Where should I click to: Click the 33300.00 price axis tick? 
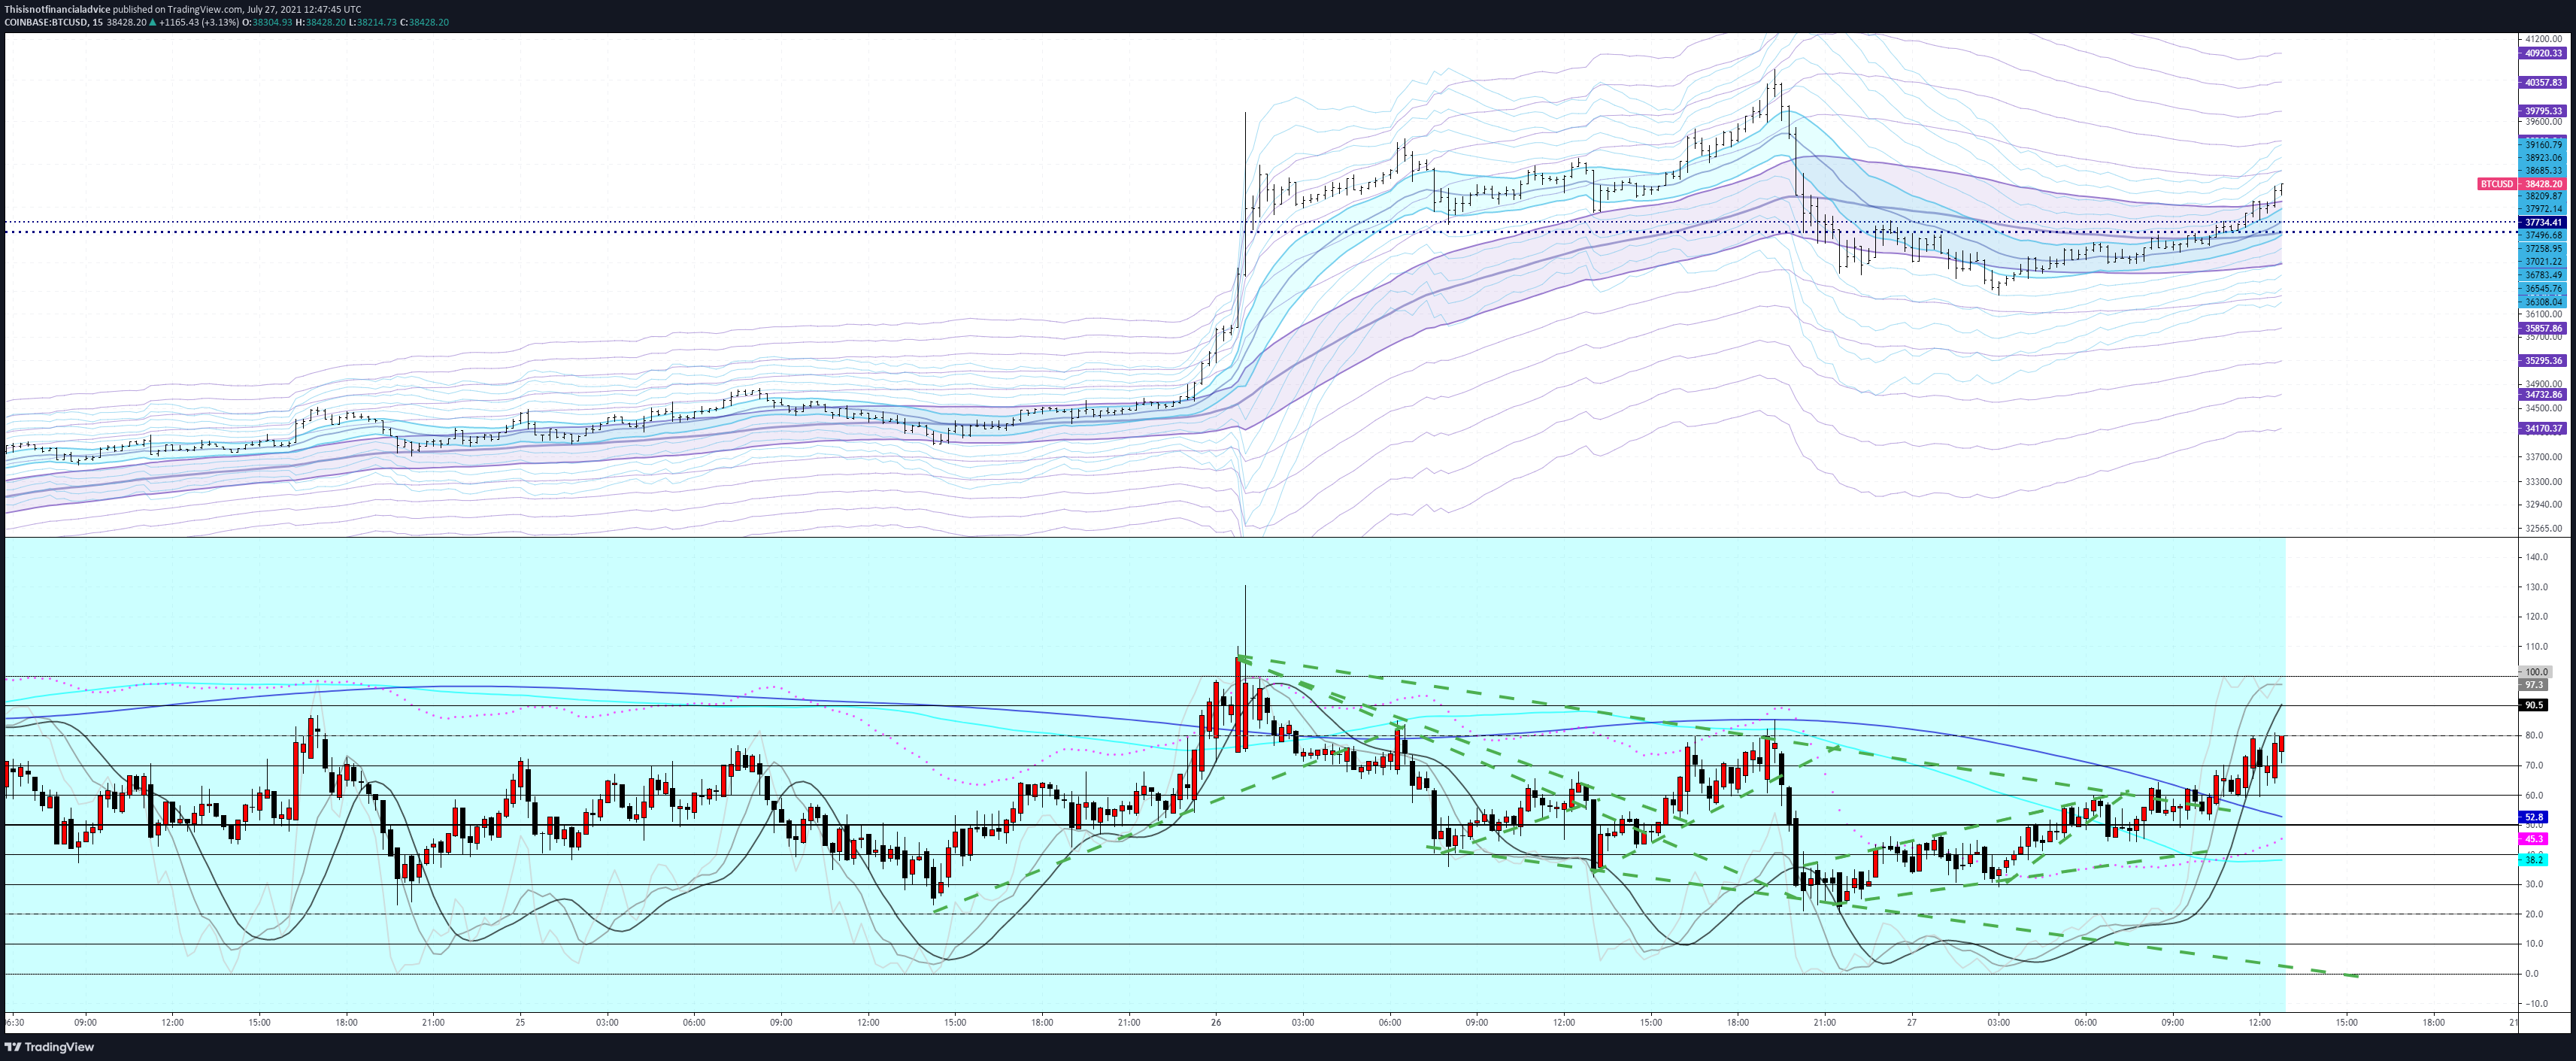(x=2543, y=481)
